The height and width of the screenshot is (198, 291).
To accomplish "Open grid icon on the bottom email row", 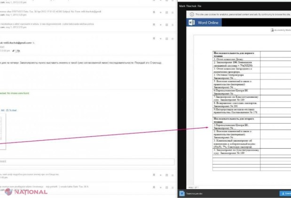I will coord(167,187).
